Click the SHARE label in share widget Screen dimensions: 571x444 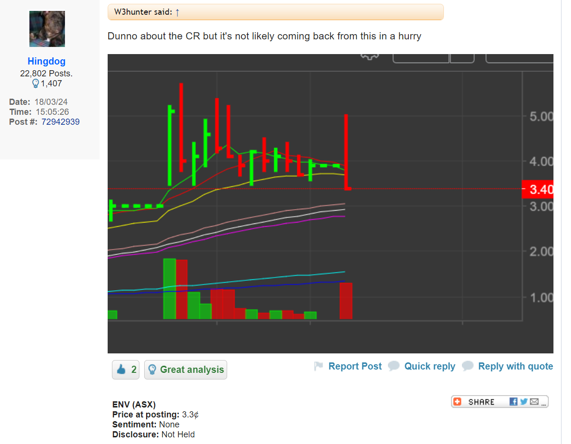tap(481, 402)
